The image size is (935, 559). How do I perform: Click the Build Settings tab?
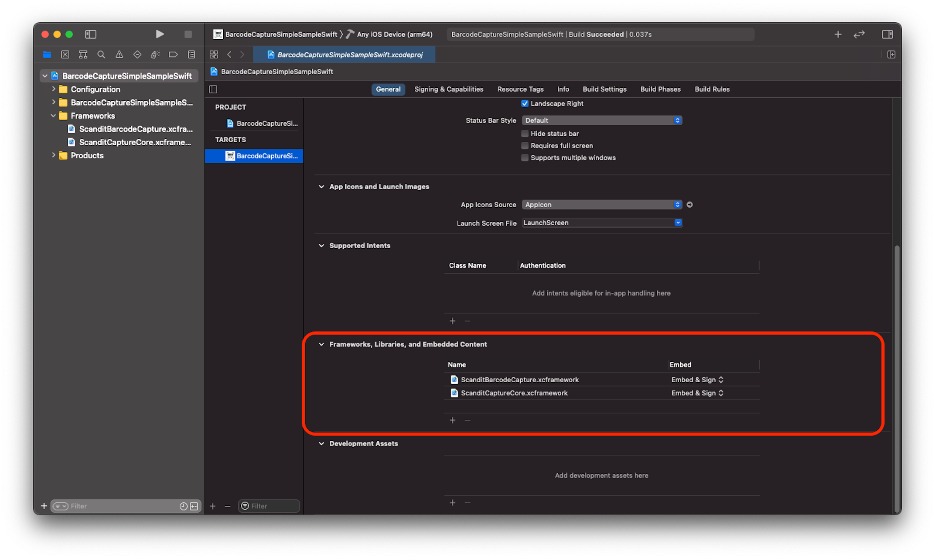tap(603, 89)
